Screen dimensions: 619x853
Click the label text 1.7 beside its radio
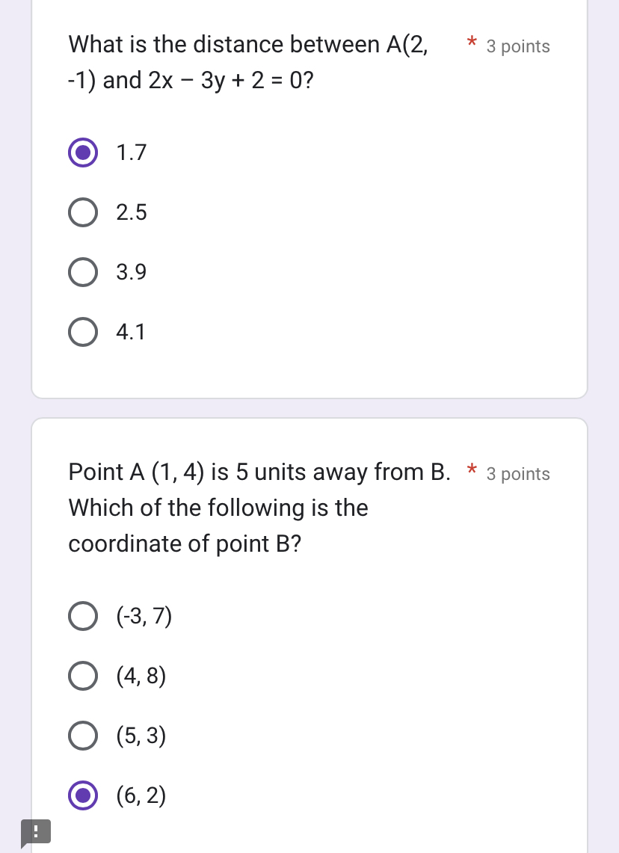point(131,153)
